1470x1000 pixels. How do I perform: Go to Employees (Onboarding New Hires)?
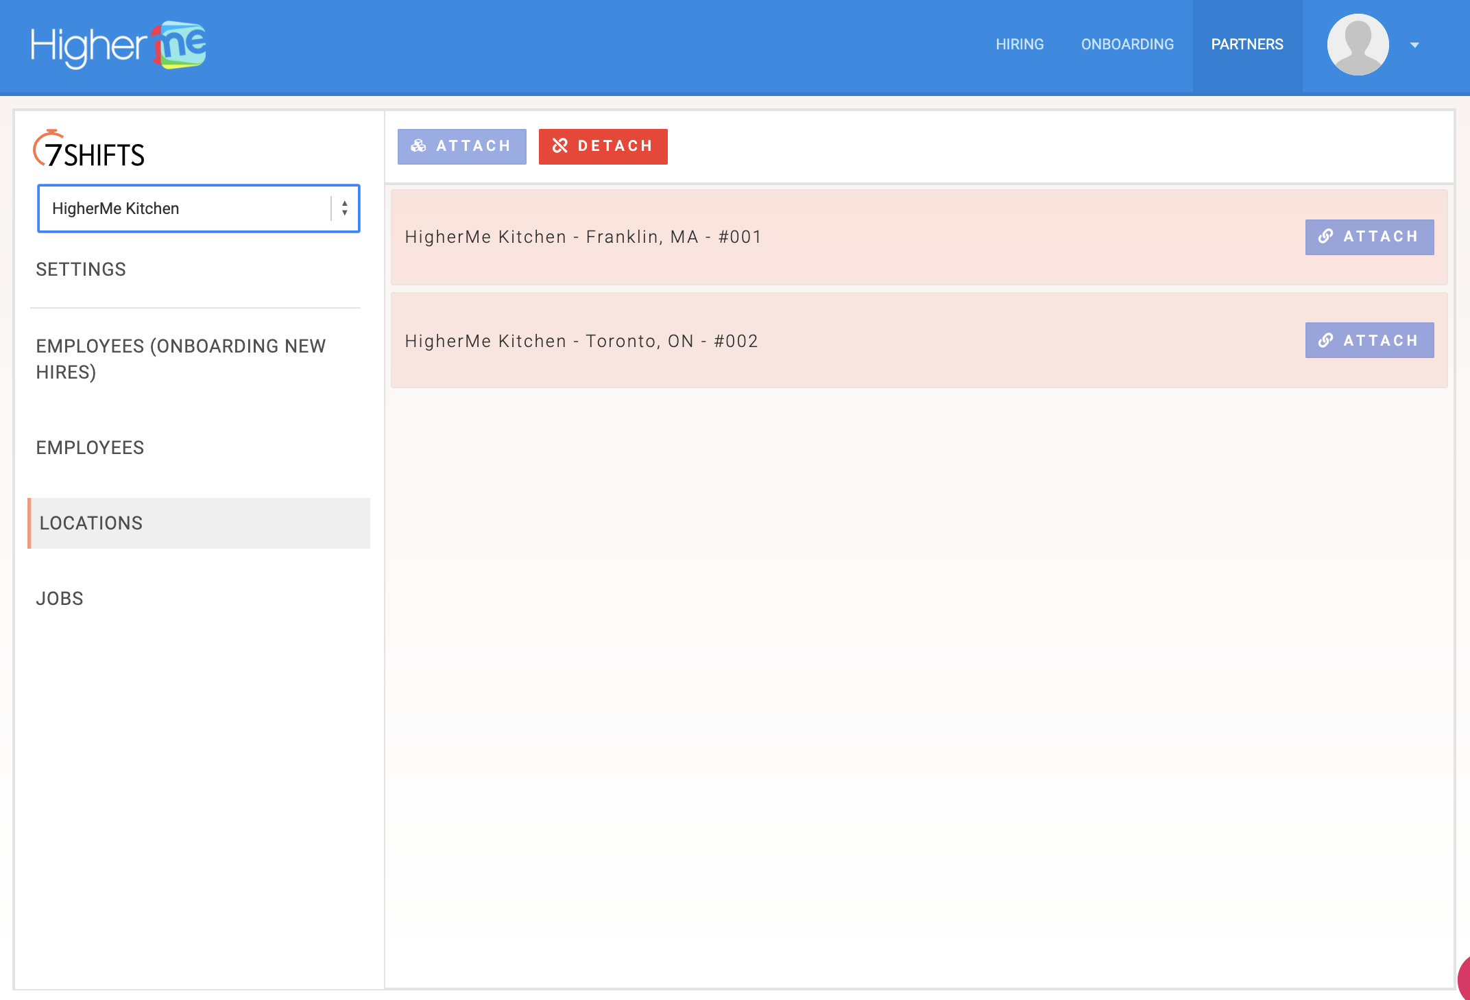[x=180, y=359]
